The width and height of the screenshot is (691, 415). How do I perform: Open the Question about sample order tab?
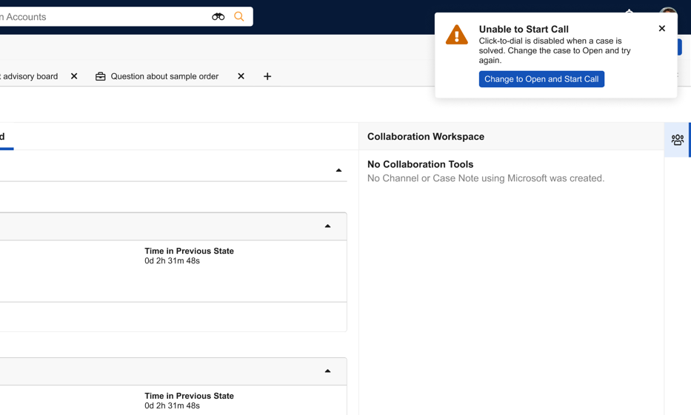(x=164, y=76)
